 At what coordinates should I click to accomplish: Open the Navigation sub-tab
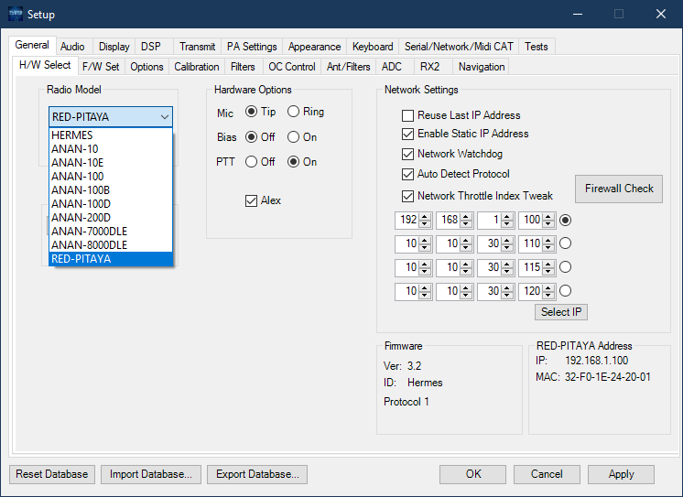[482, 67]
